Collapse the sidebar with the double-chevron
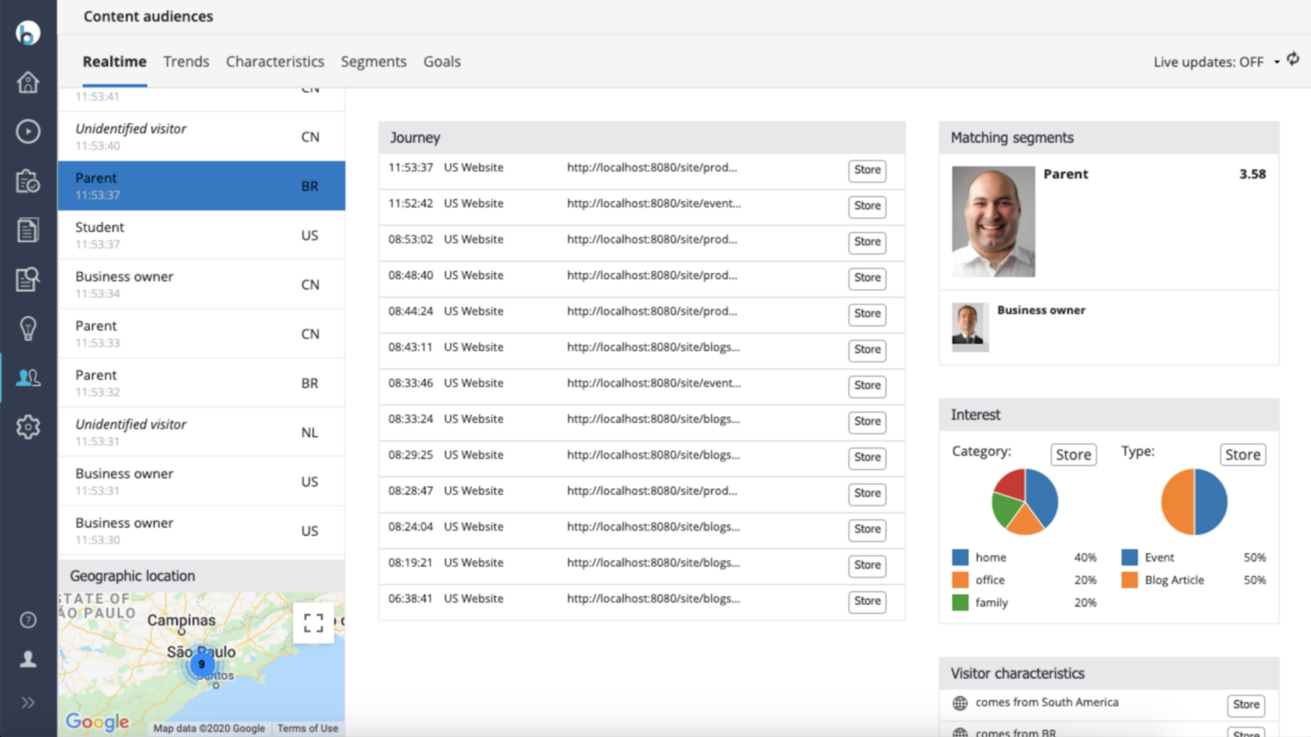Screen dimensions: 1311x737 pos(28,702)
